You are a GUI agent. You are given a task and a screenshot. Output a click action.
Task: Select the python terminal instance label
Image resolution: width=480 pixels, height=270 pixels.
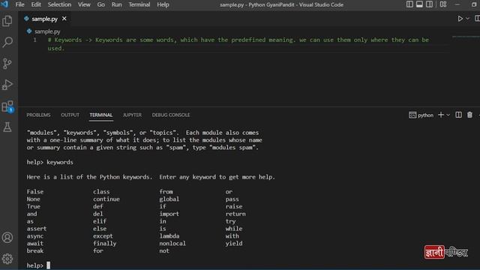click(x=421, y=115)
